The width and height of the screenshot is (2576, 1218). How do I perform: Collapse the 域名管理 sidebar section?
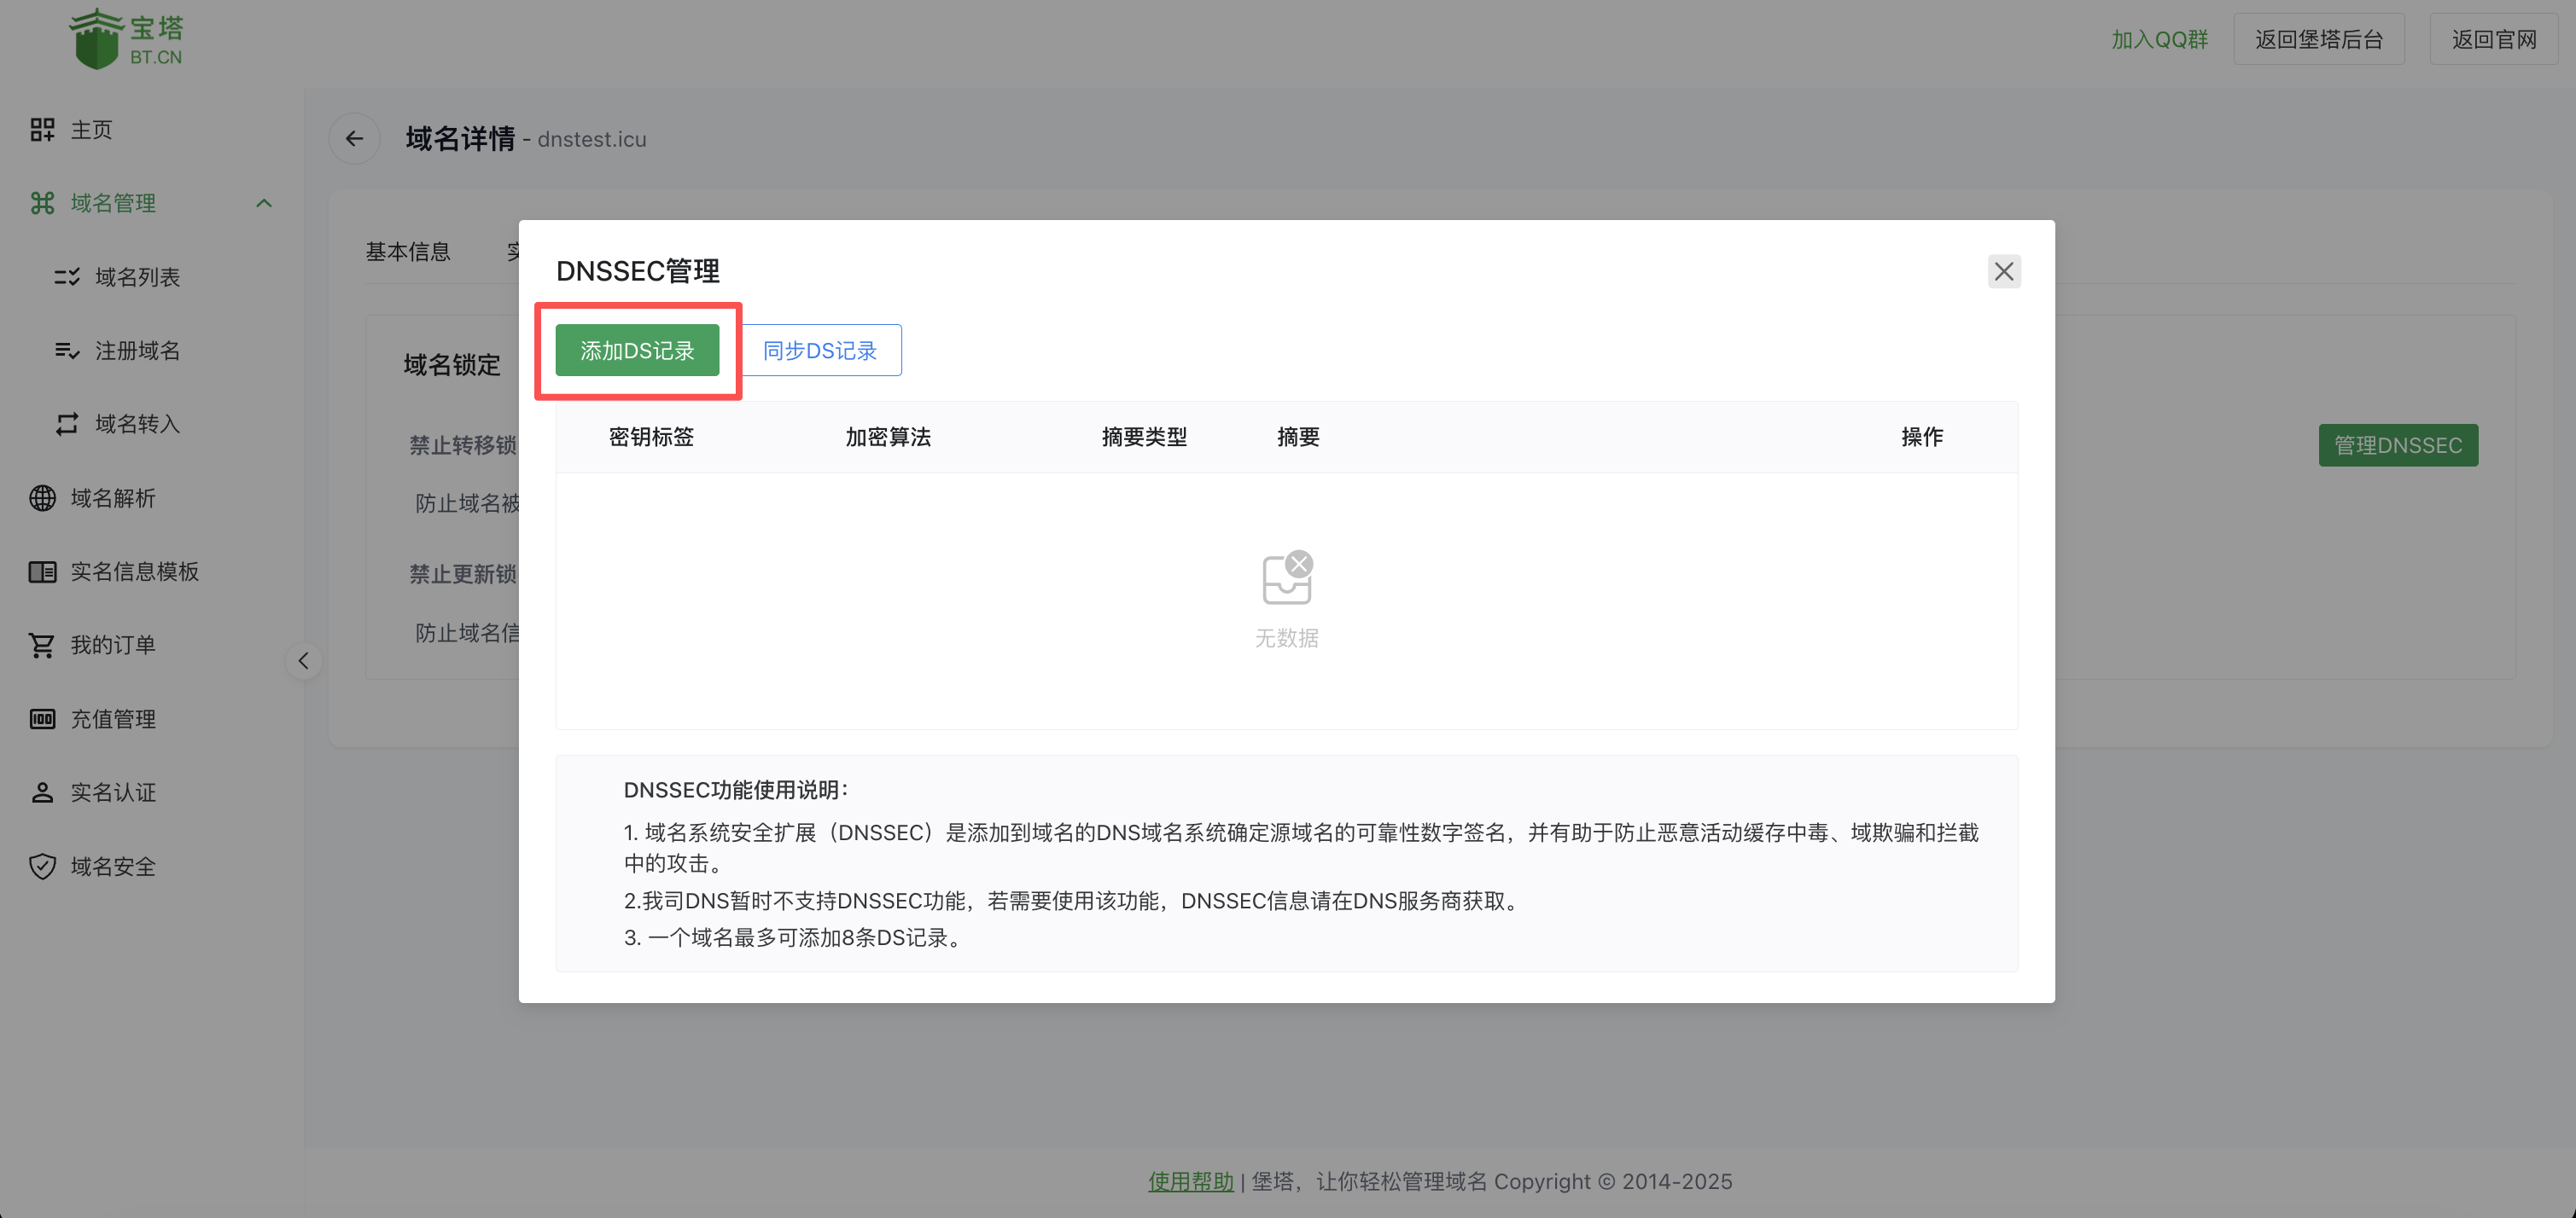(265, 203)
